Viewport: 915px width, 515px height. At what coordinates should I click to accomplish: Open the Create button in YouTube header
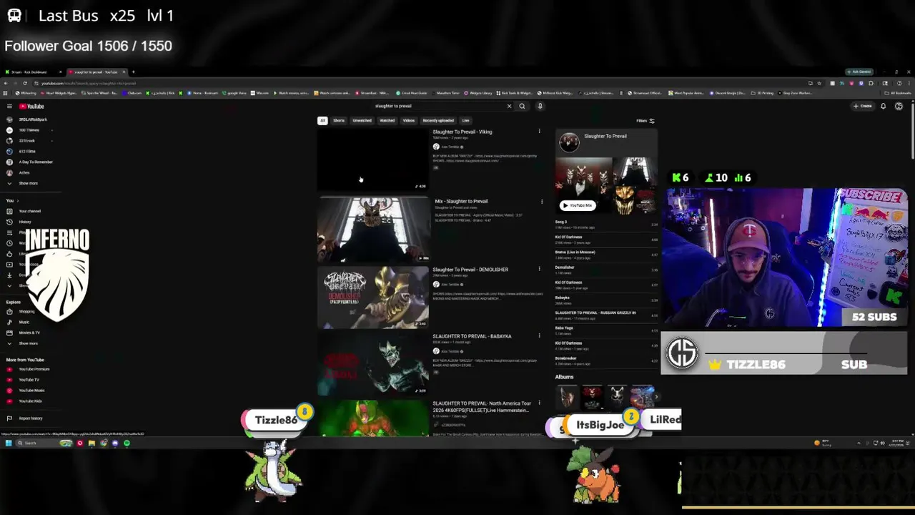click(x=862, y=106)
